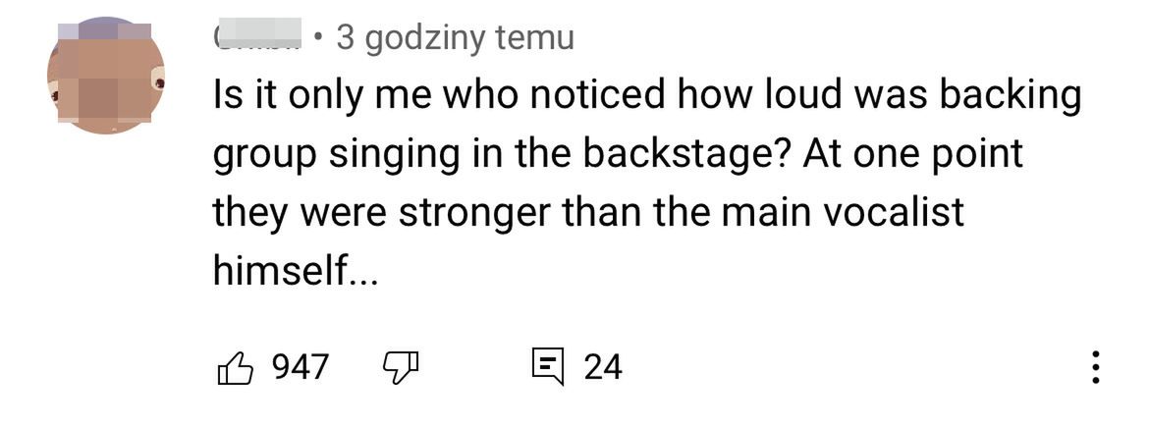Click the "3 godziny temu" timestamp
Image resolution: width=1149 pixels, height=428 pixels.
click(x=455, y=38)
